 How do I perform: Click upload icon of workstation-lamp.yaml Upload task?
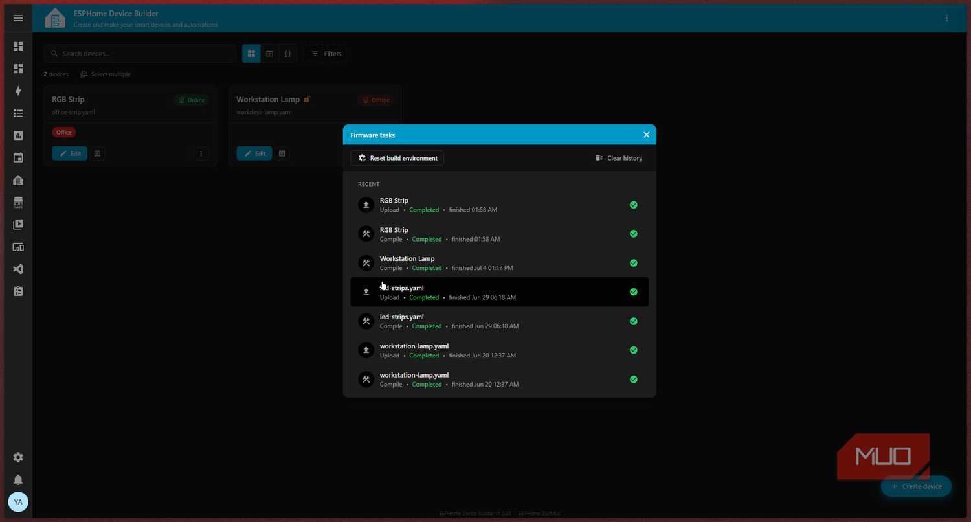[x=366, y=350]
